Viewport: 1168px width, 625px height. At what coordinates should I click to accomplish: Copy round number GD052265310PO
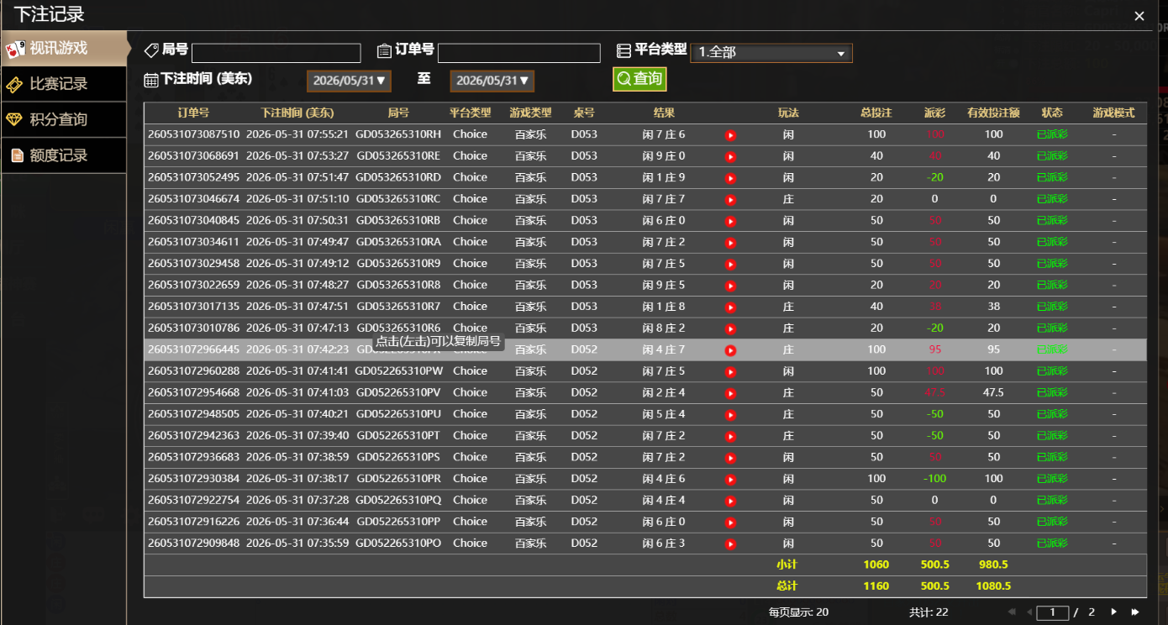click(x=399, y=543)
